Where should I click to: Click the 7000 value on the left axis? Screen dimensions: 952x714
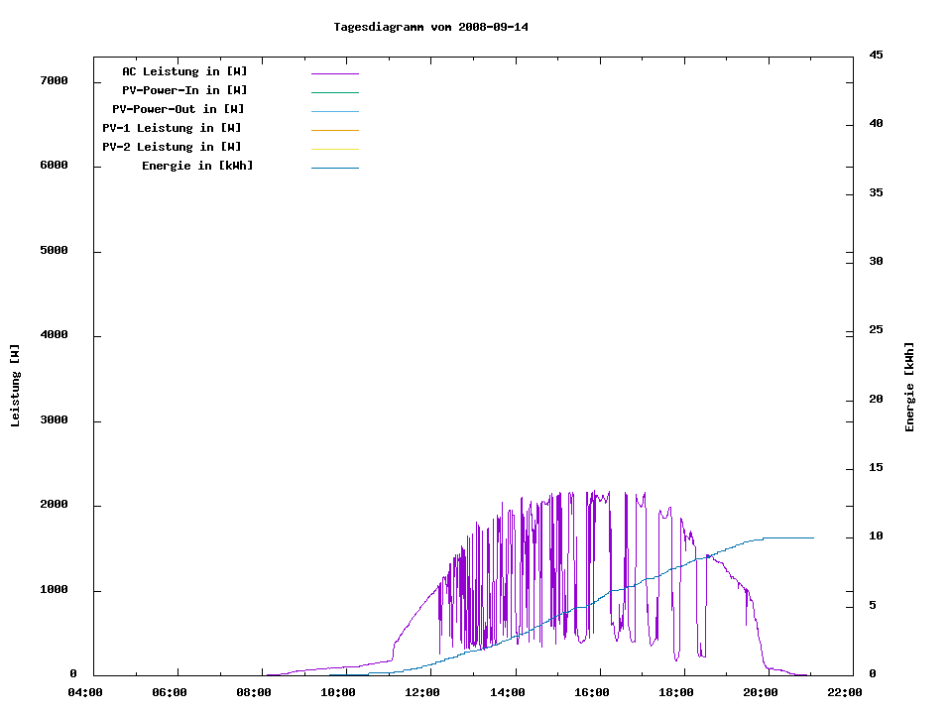pos(53,80)
